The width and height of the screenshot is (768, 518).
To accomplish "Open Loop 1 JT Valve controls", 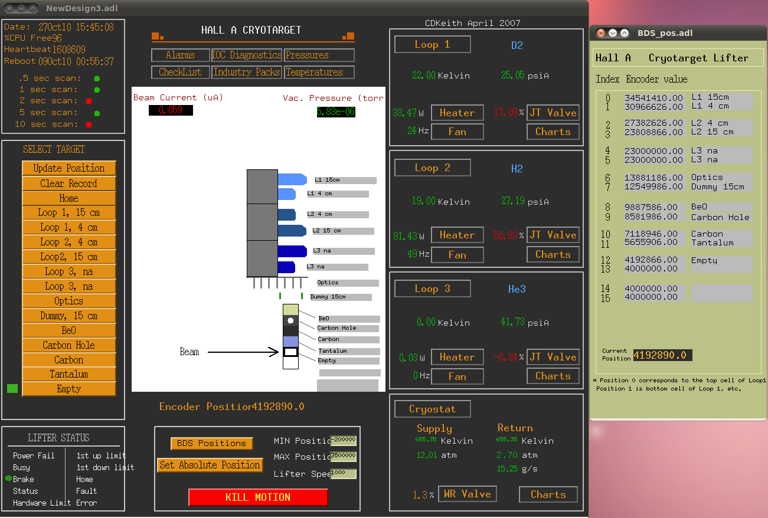I will (x=553, y=113).
